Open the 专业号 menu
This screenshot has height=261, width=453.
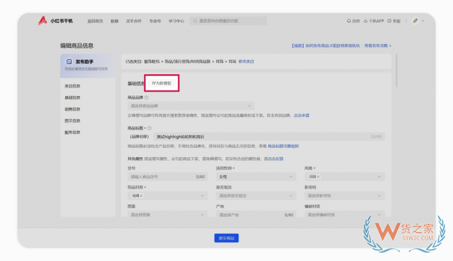coord(155,21)
